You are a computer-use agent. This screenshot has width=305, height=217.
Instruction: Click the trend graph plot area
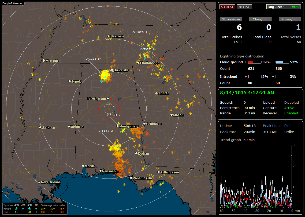tap(256, 176)
